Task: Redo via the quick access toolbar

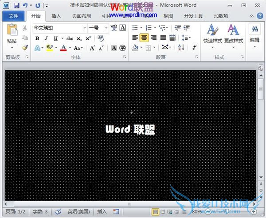Action: tap(38, 6)
